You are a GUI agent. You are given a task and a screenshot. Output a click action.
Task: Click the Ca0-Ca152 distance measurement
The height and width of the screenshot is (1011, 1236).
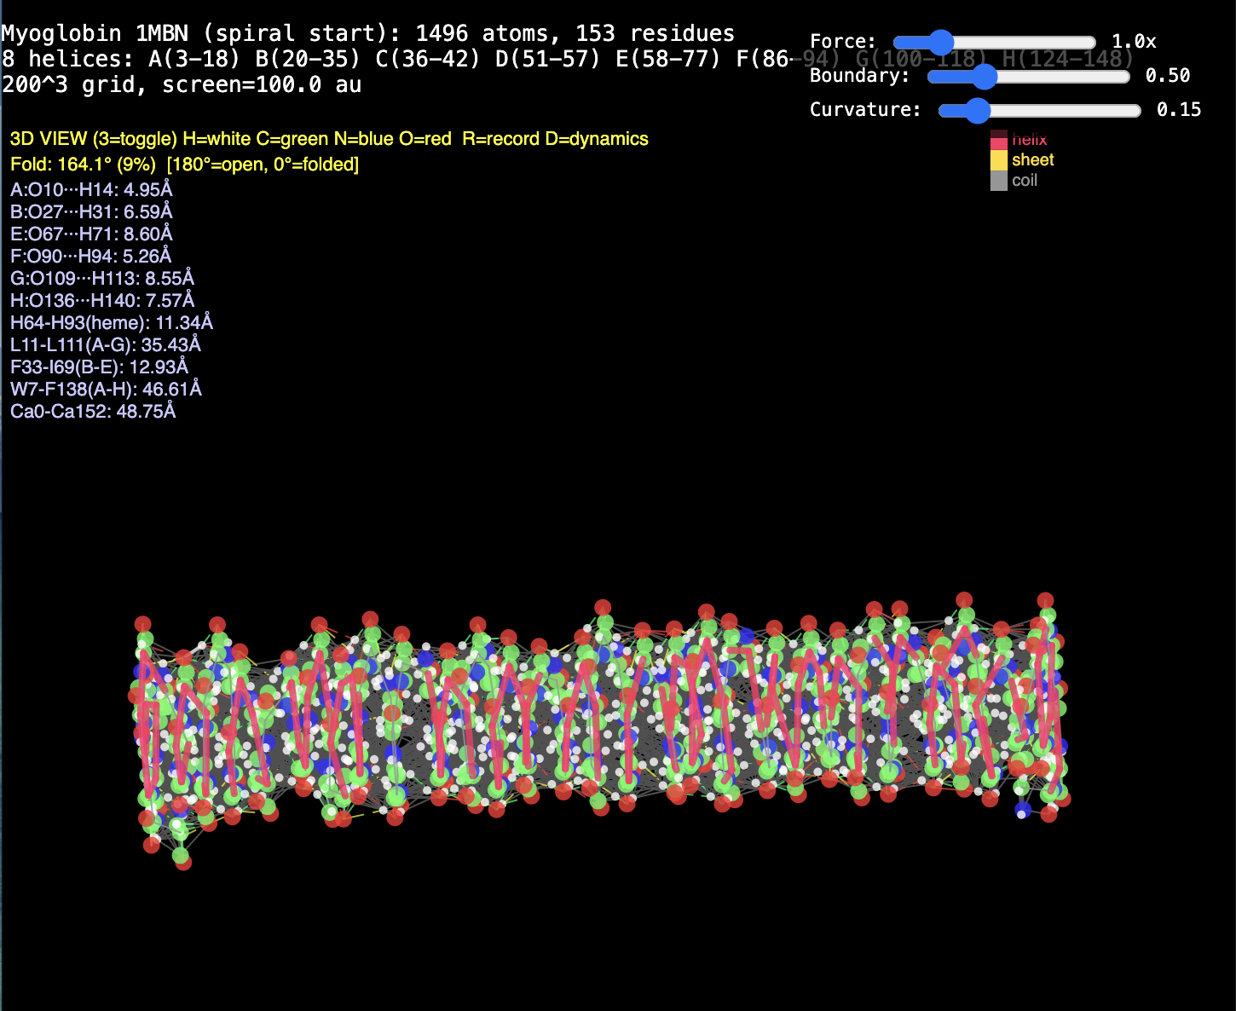click(x=93, y=412)
